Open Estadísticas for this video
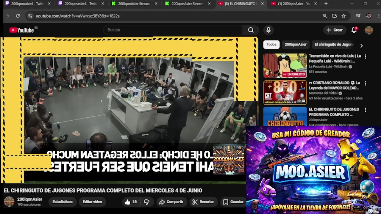Viewport: 381px width, 214px height. point(62,202)
